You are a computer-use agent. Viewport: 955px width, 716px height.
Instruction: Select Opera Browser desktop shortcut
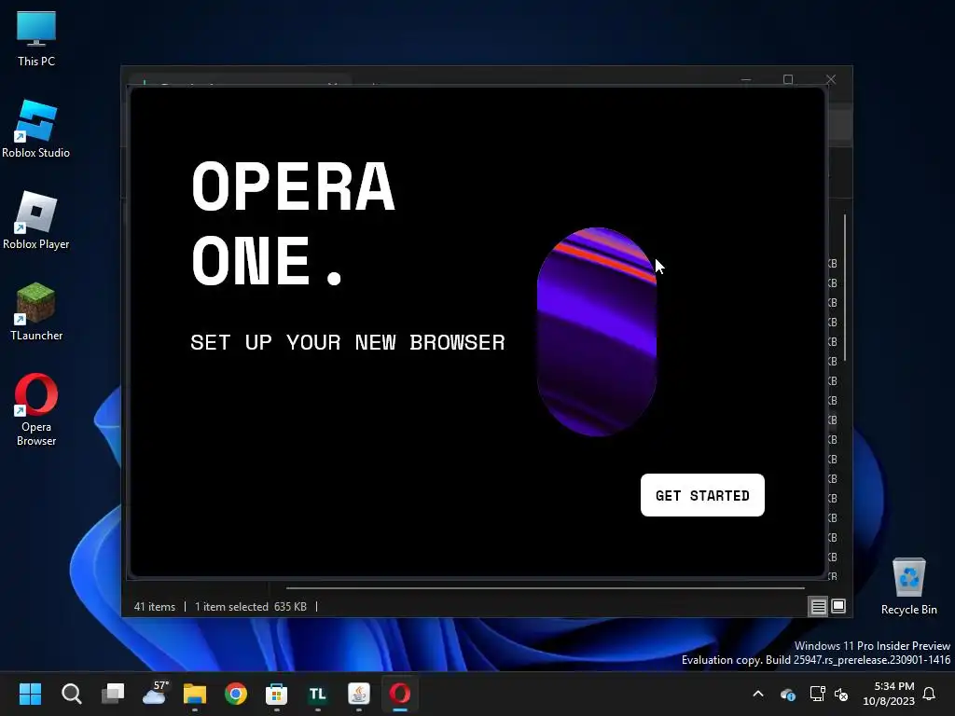(x=36, y=410)
